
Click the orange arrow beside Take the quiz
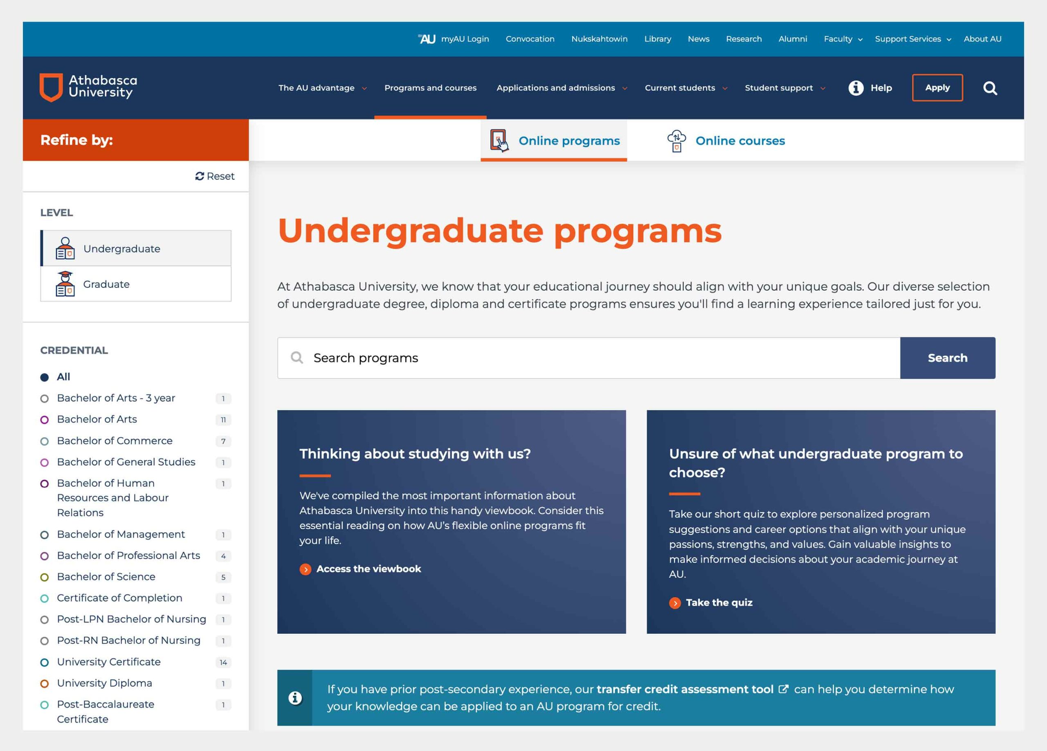coord(675,603)
